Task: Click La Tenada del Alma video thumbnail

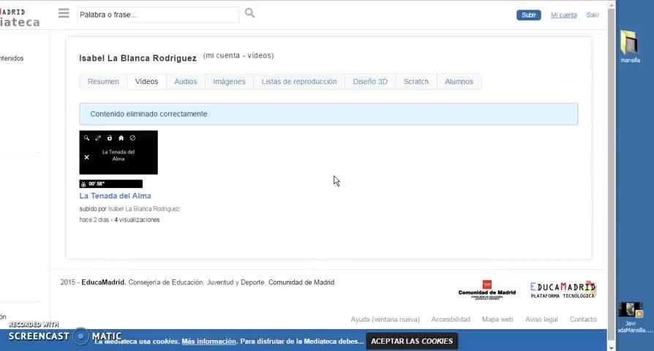Action: click(x=119, y=153)
